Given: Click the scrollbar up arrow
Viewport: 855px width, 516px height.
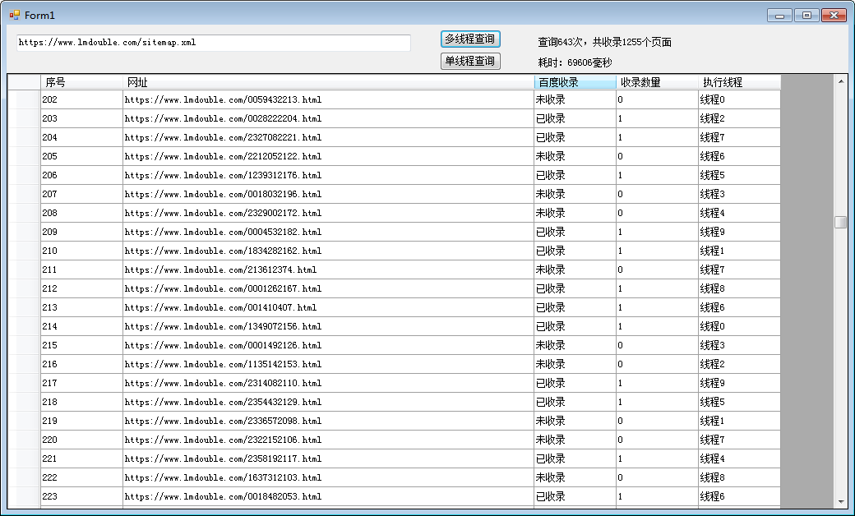Looking at the screenshot, I should point(841,81).
